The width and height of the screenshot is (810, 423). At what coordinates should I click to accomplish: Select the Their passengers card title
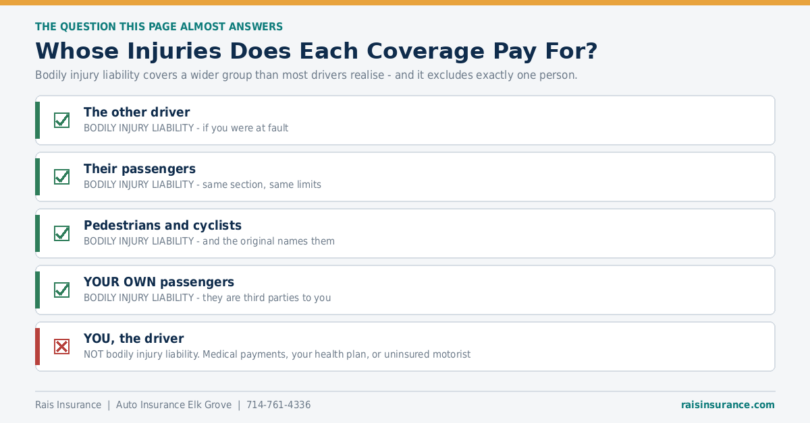pyautogui.click(x=140, y=169)
